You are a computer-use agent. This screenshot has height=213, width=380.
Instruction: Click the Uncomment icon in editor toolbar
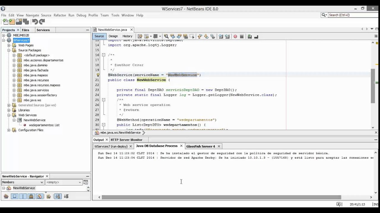pyautogui.click(x=256, y=36)
